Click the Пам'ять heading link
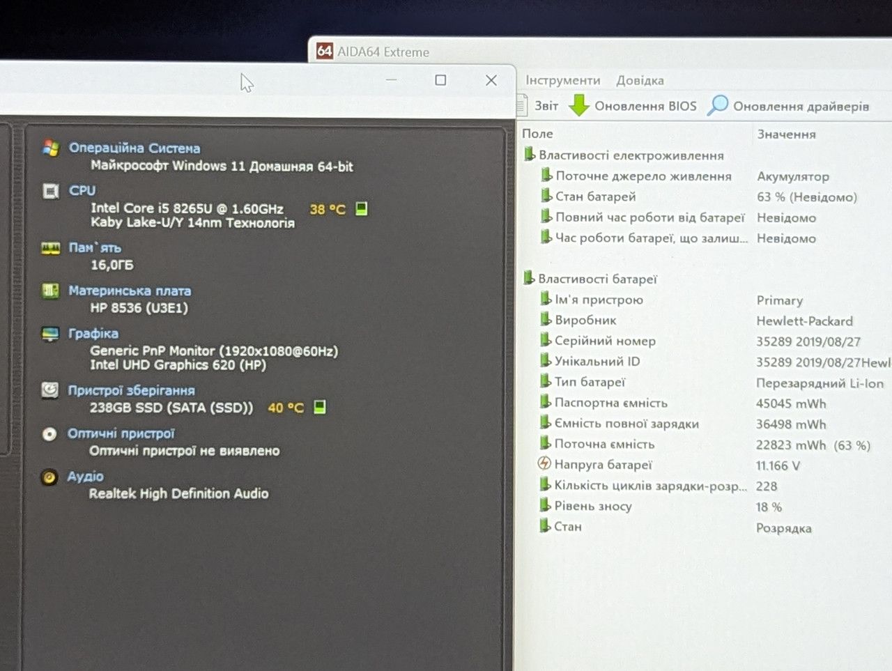The width and height of the screenshot is (892, 671). point(95,247)
